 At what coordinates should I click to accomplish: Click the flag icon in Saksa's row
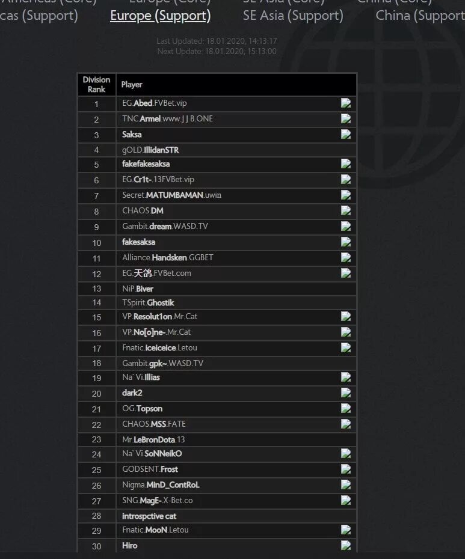(x=346, y=135)
